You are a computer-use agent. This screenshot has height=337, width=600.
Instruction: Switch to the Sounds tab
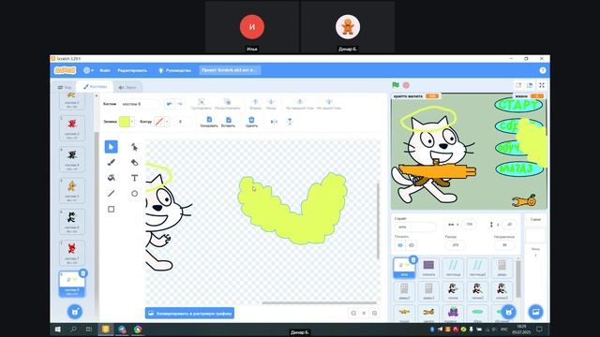coord(127,87)
